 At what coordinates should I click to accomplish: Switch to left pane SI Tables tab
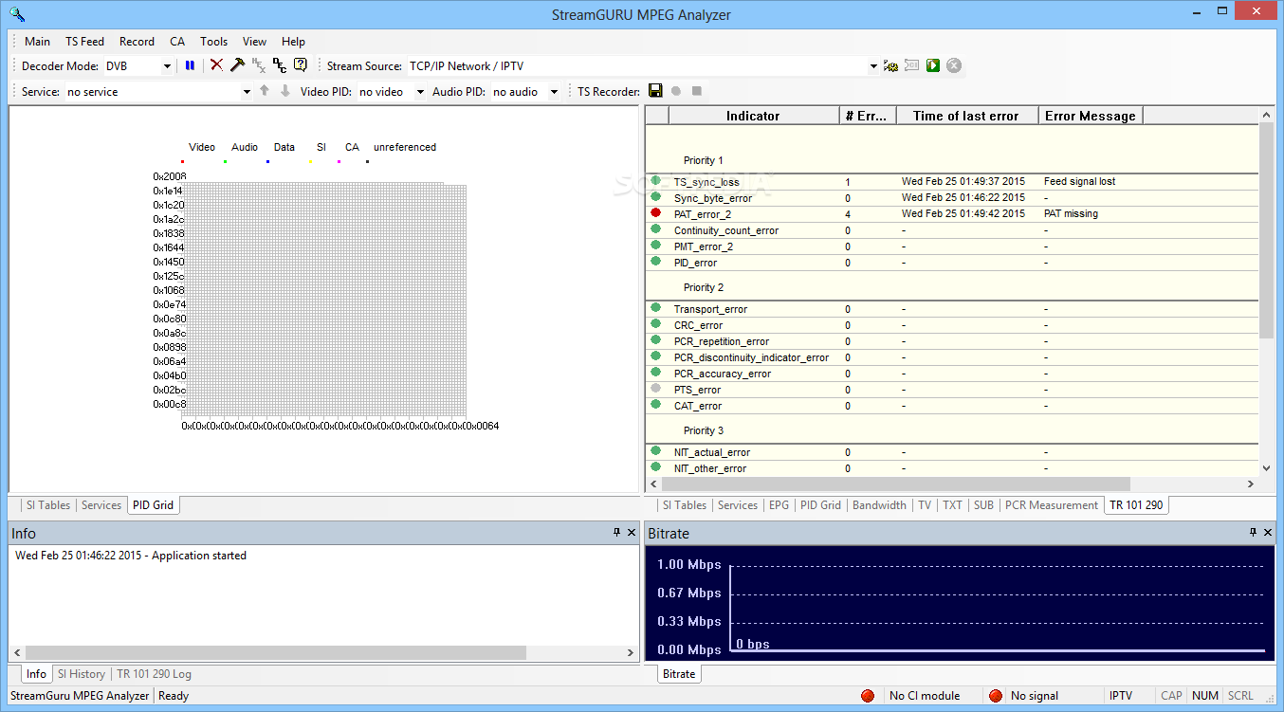tap(47, 505)
